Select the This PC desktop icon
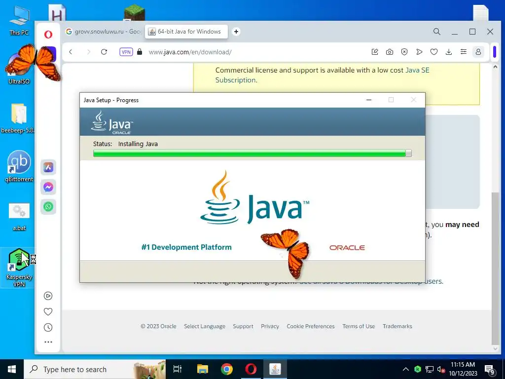Viewport: 505px width, 379px height. point(19,21)
